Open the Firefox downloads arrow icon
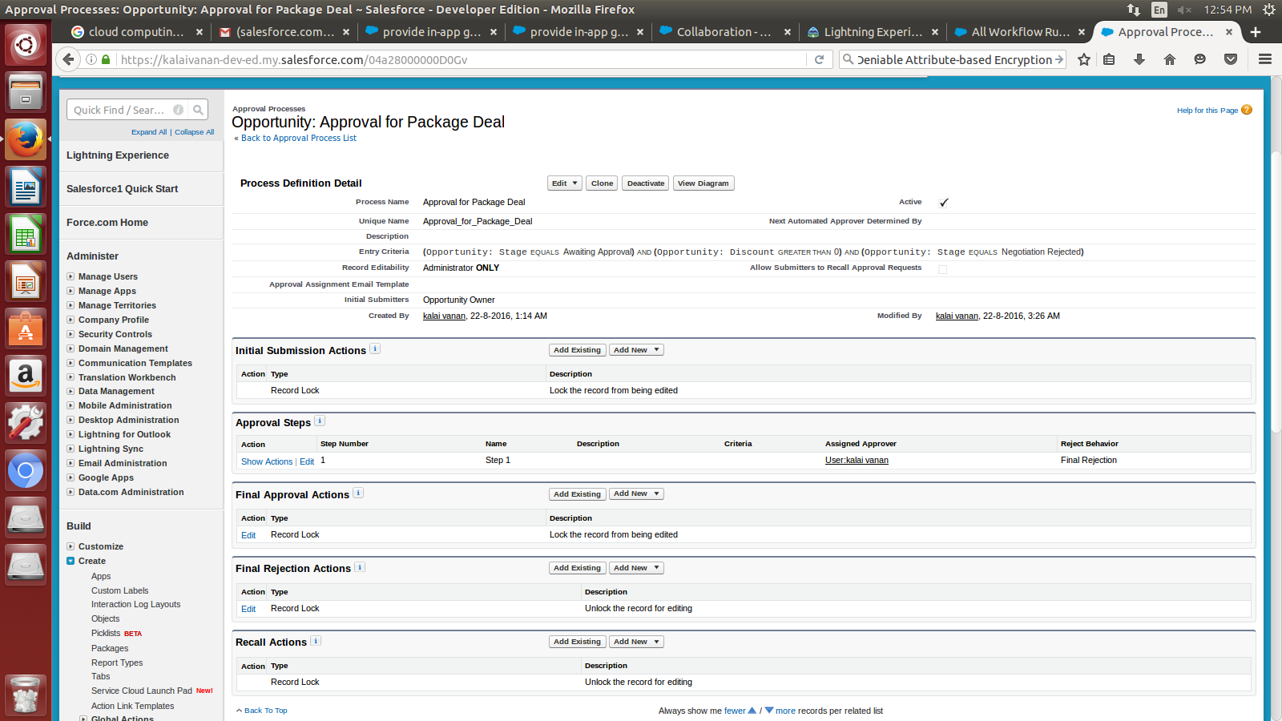 pyautogui.click(x=1139, y=59)
